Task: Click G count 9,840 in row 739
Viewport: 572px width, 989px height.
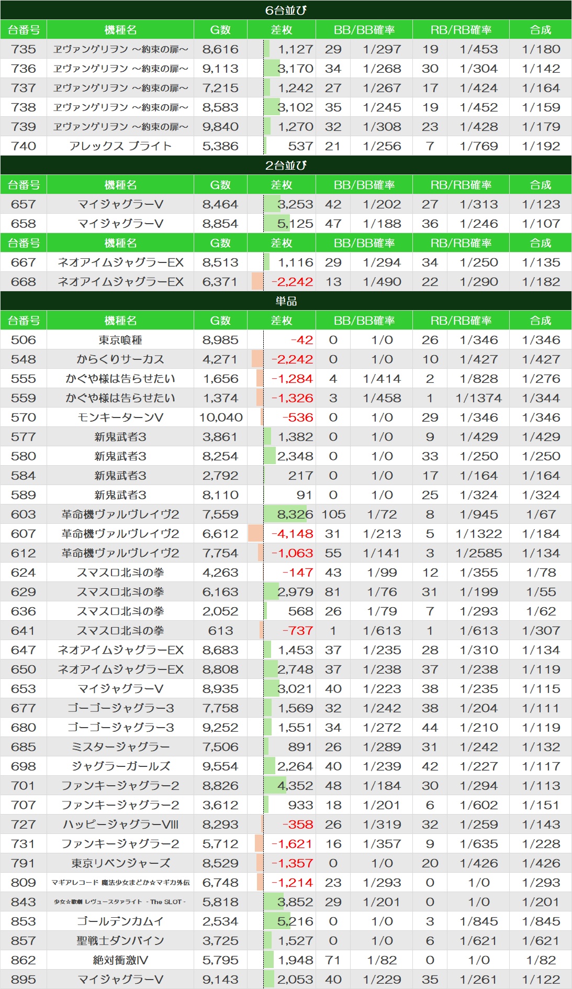Action: (220, 127)
